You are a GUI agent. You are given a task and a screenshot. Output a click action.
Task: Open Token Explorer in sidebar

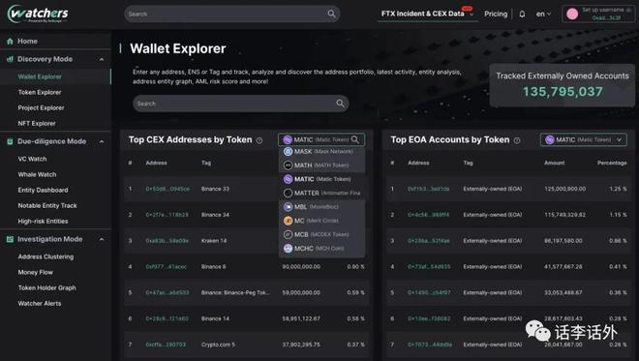pos(40,93)
